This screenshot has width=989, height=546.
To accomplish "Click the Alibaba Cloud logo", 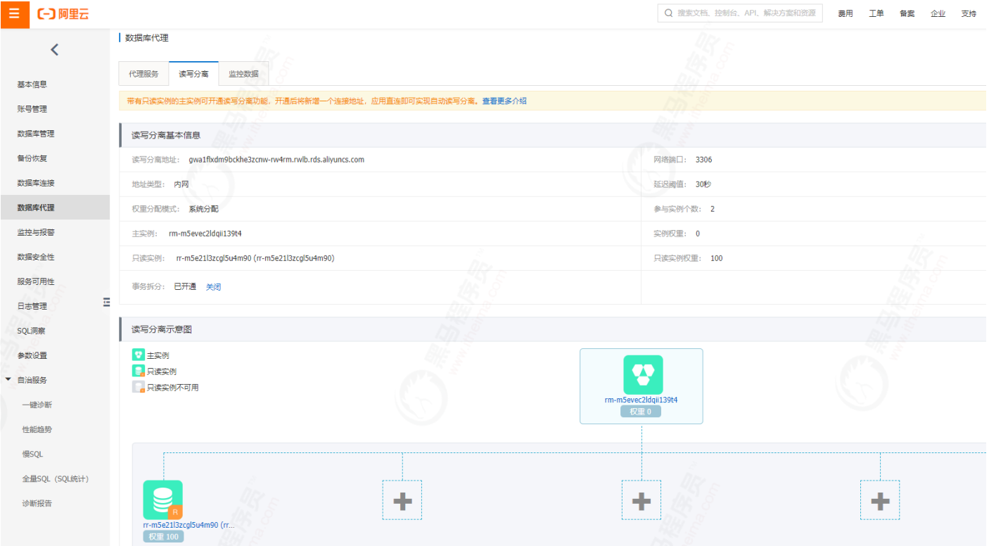I will point(63,14).
